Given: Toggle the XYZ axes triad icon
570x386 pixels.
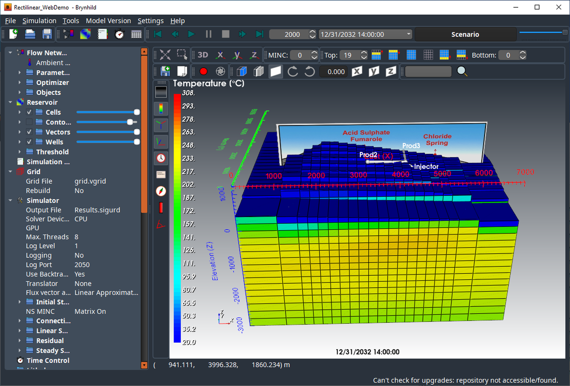Looking at the screenshot, I should [x=161, y=125].
